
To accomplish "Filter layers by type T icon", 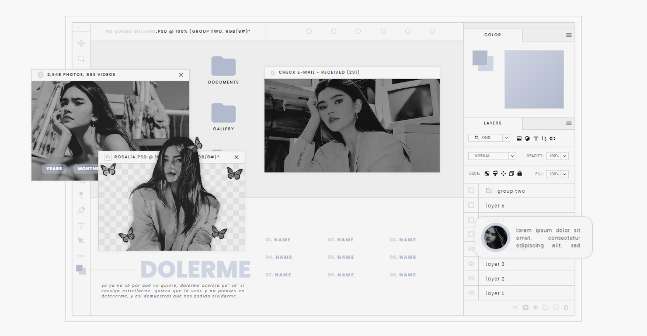I will 535,138.
